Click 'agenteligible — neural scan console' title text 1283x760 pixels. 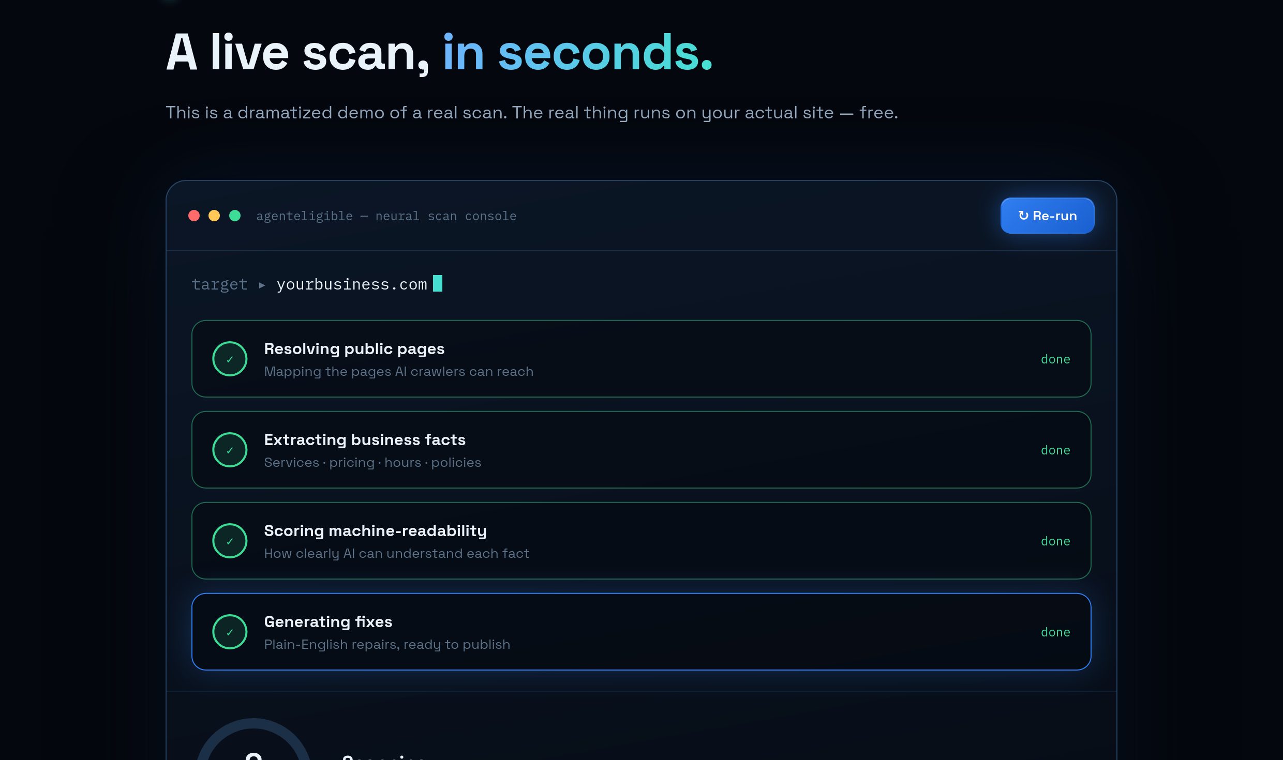(x=386, y=216)
